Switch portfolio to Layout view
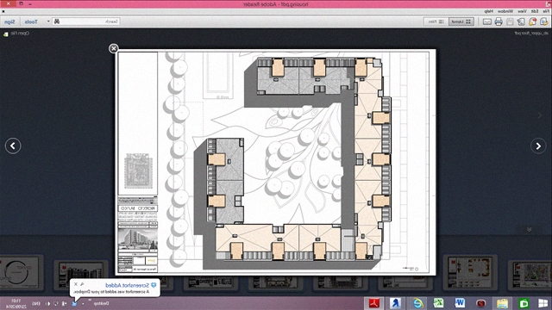 click(x=461, y=22)
